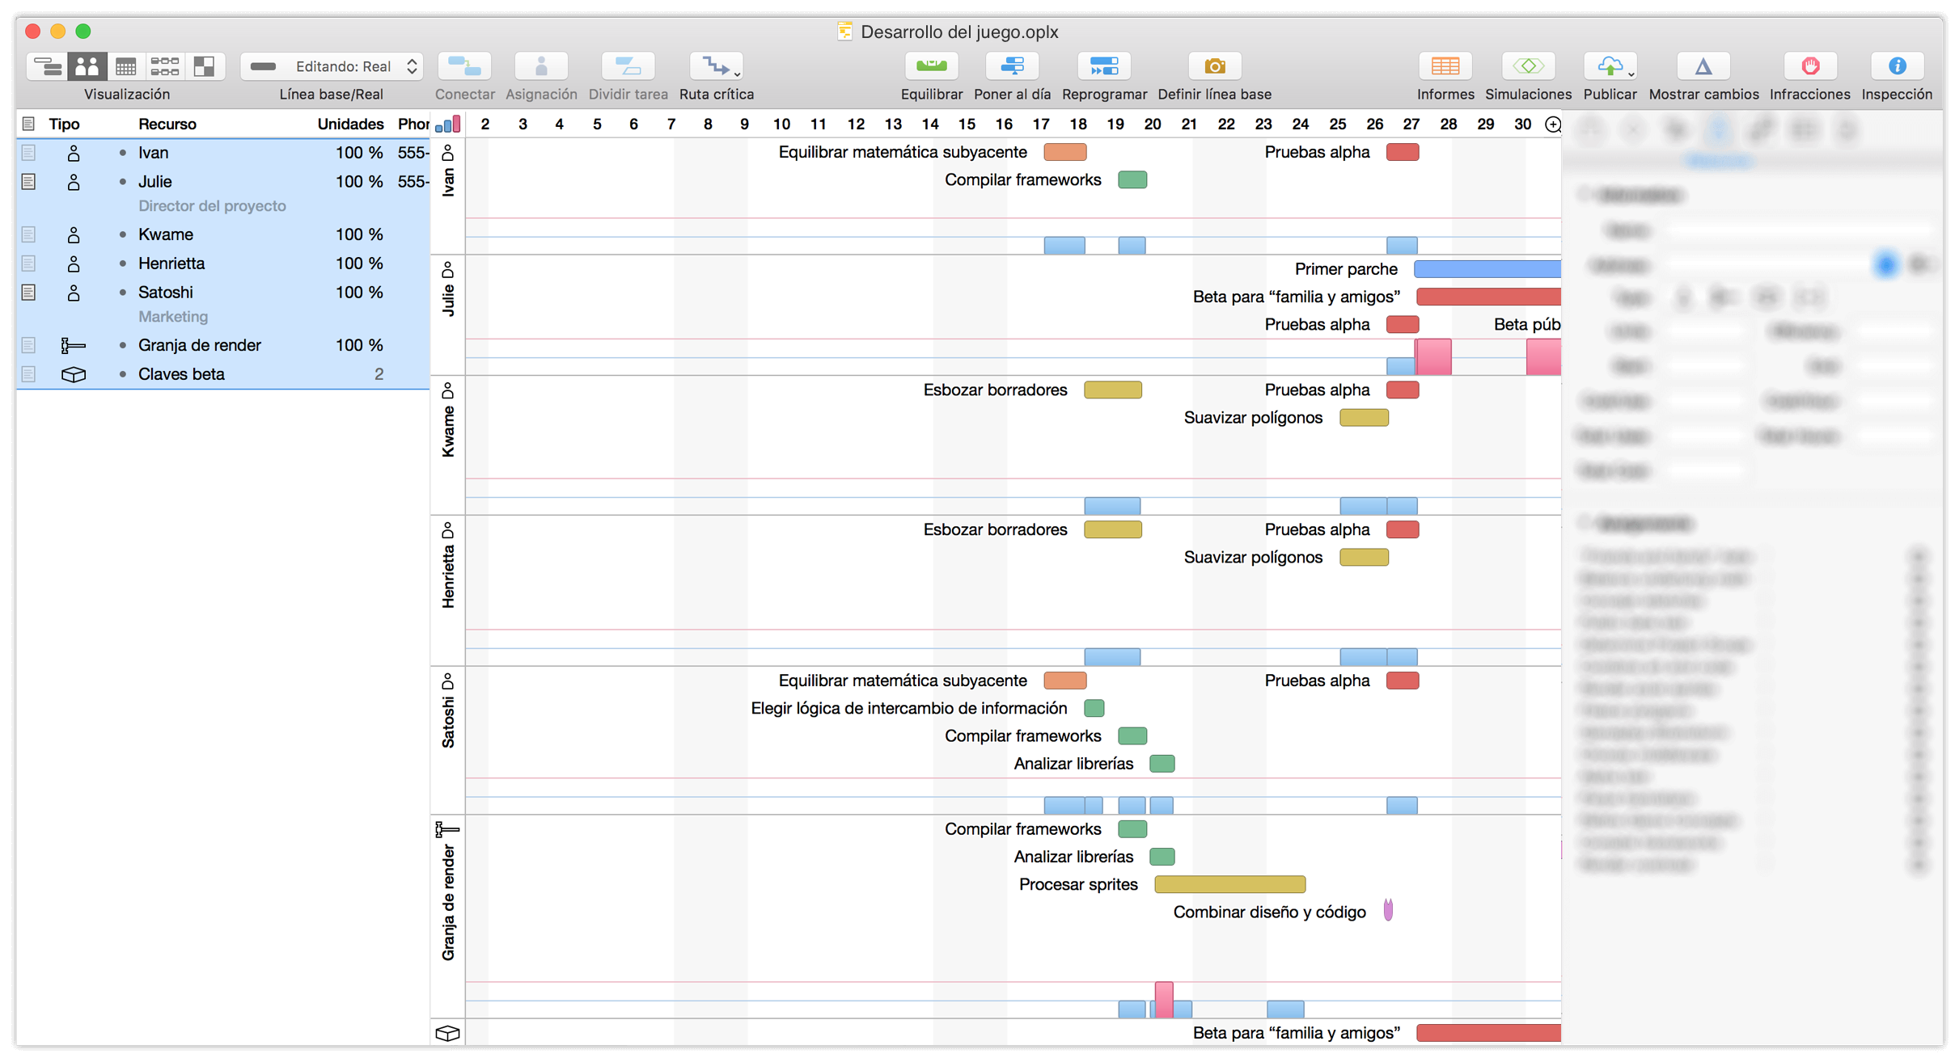Switch to resource view mode
The height and width of the screenshot is (1062, 1955).
coord(87,66)
